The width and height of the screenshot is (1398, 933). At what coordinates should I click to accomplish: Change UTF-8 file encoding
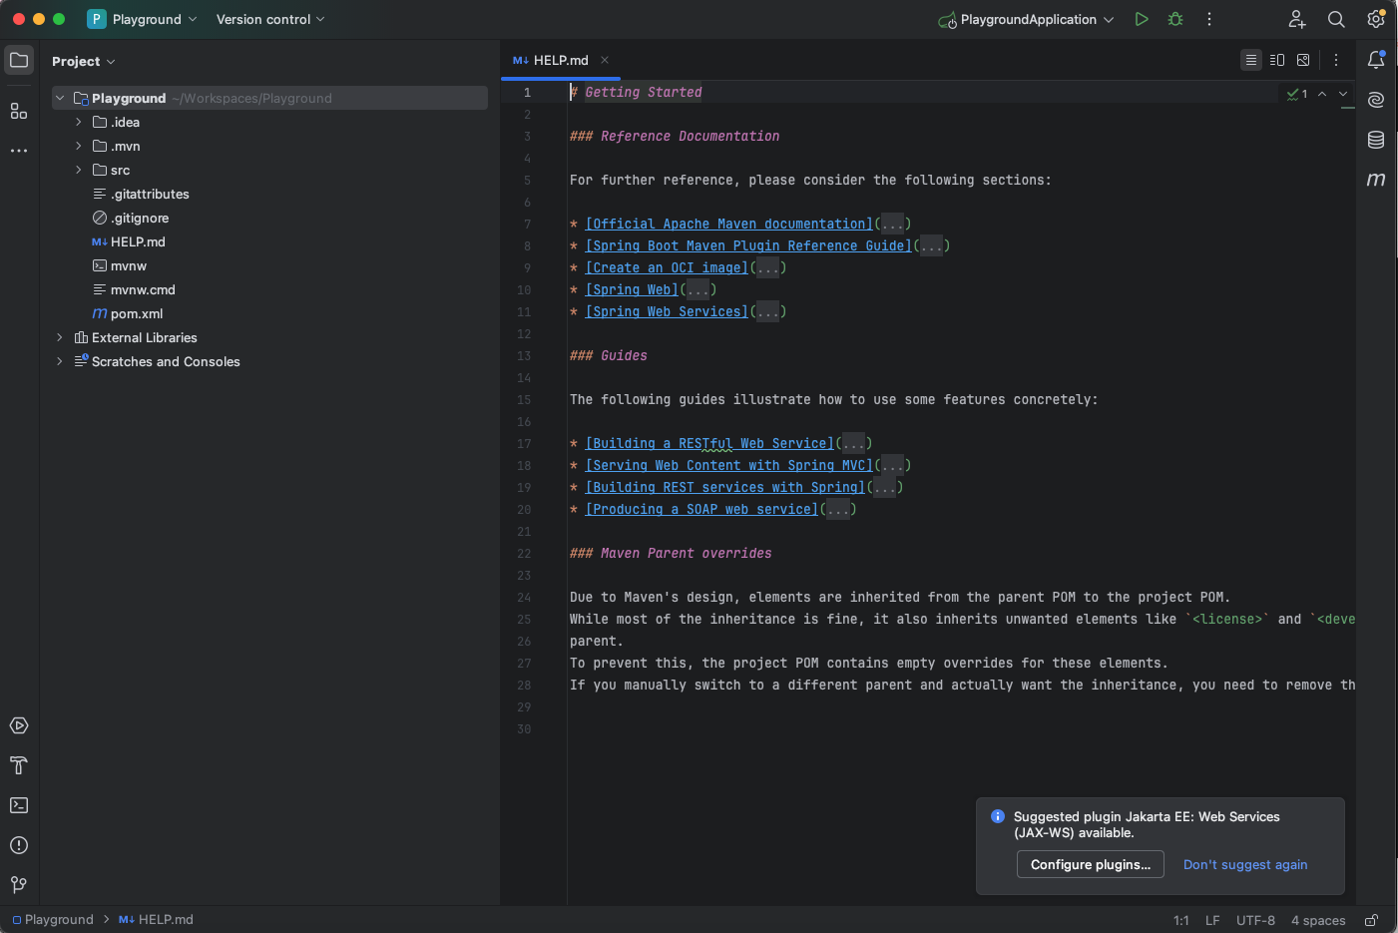(x=1255, y=920)
